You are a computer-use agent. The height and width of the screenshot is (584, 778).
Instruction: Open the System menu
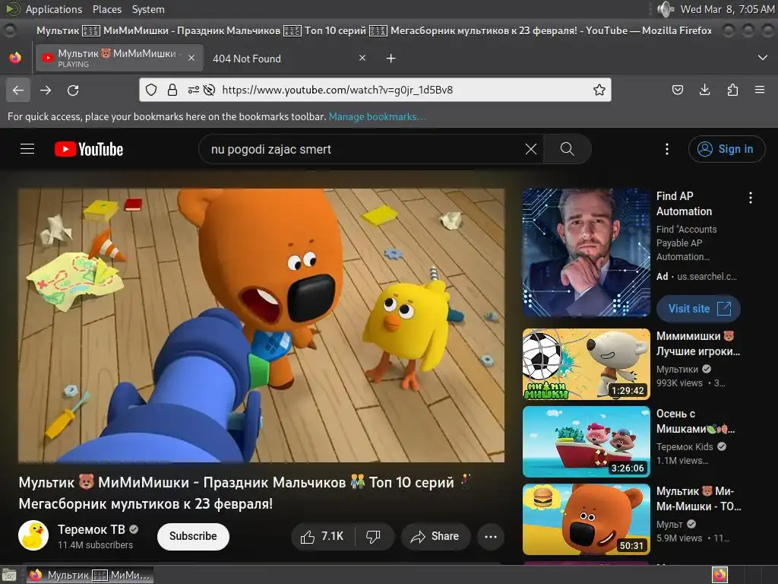pos(148,9)
